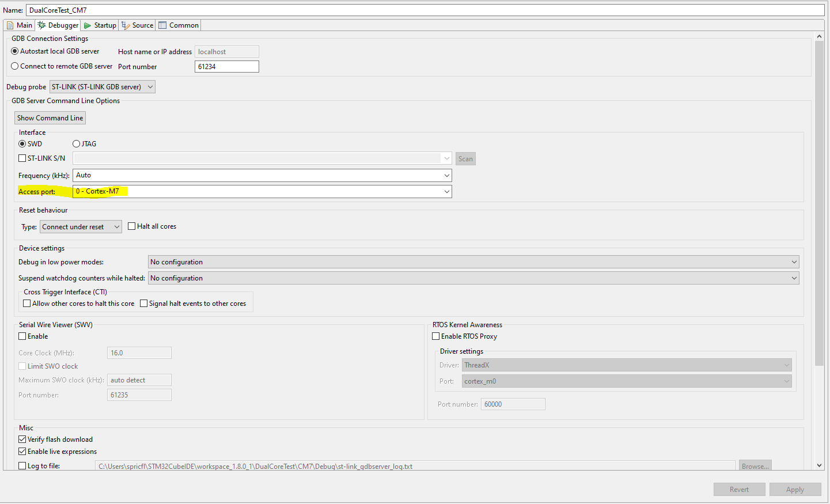Switch to the Startup tab
This screenshot has width=830, height=504.
(100, 25)
